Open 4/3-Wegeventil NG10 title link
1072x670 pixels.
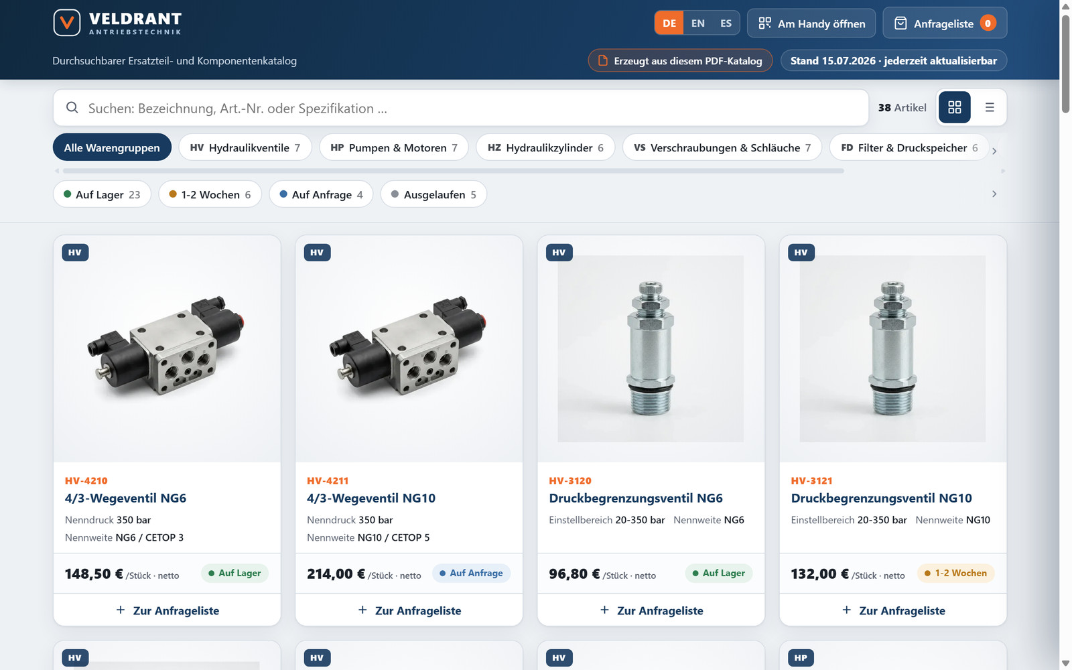click(371, 498)
